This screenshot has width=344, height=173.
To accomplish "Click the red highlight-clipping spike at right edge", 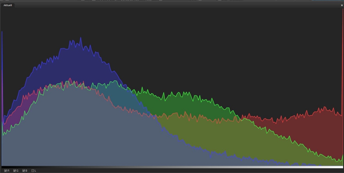I will [x=343, y=51].
